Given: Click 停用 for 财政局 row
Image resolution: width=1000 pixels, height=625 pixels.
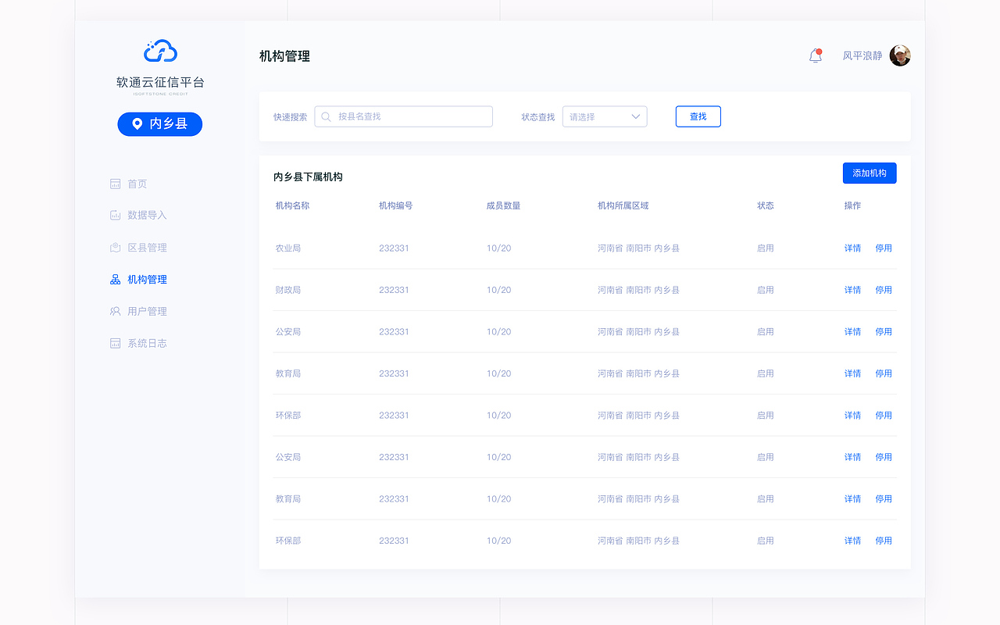Looking at the screenshot, I should point(884,290).
